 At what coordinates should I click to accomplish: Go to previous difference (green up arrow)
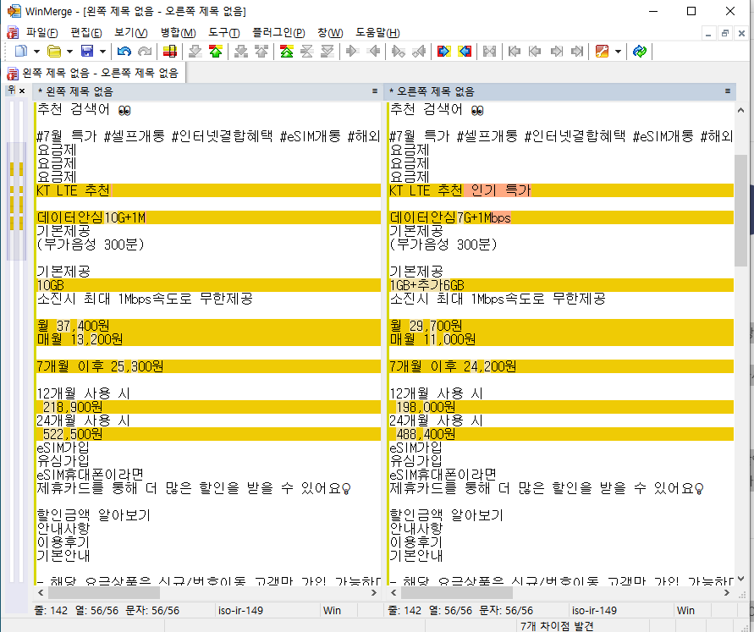click(x=216, y=51)
